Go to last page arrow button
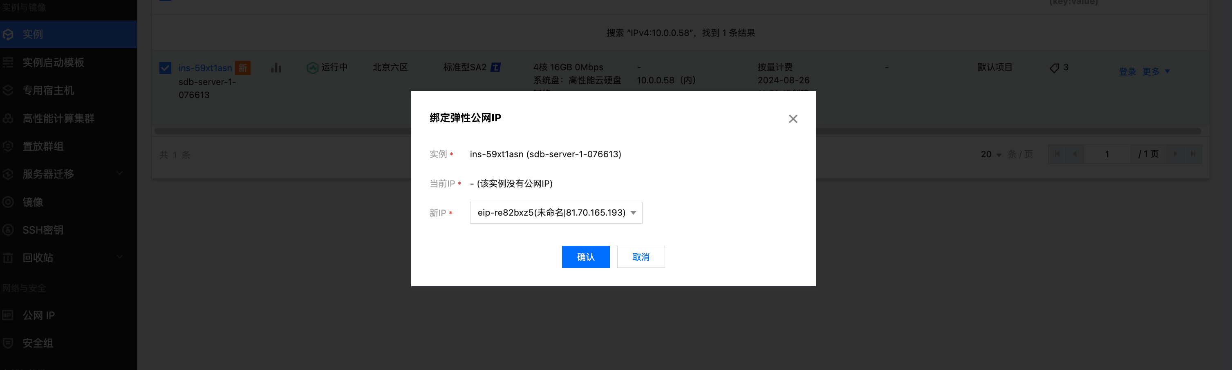The width and height of the screenshot is (1232, 370). click(x=1193, y=154)
